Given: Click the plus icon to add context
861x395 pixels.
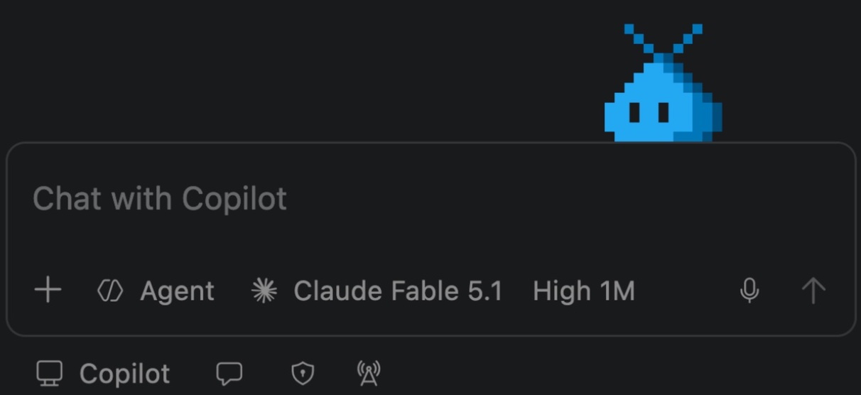Looking at the screenshot, I should click(48, 291).
